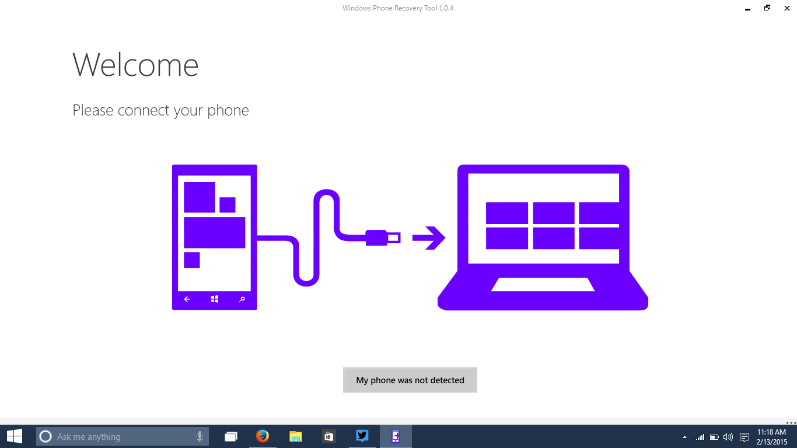Launch Firefox from the taskbar
The image size is (797, 448).
263,436
